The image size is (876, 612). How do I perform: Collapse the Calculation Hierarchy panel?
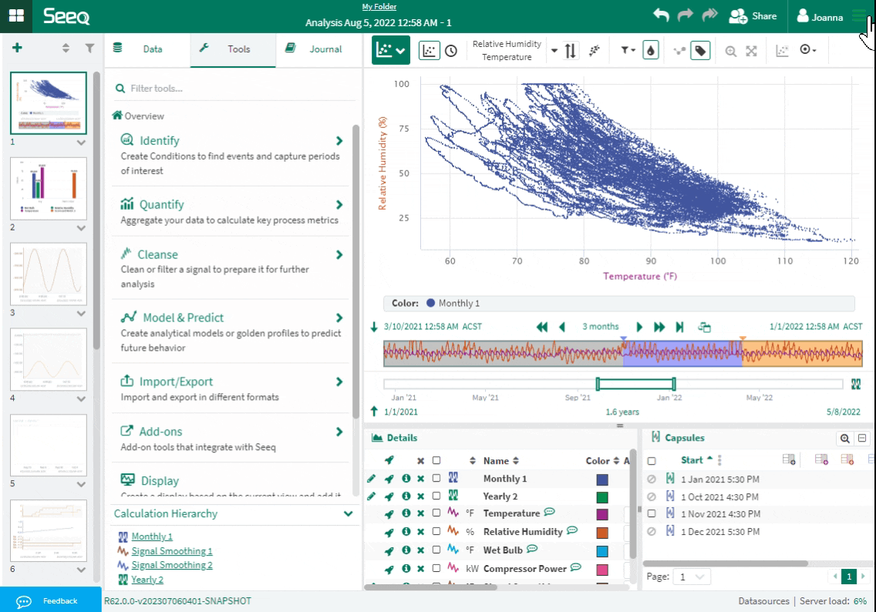coord(348,513)
